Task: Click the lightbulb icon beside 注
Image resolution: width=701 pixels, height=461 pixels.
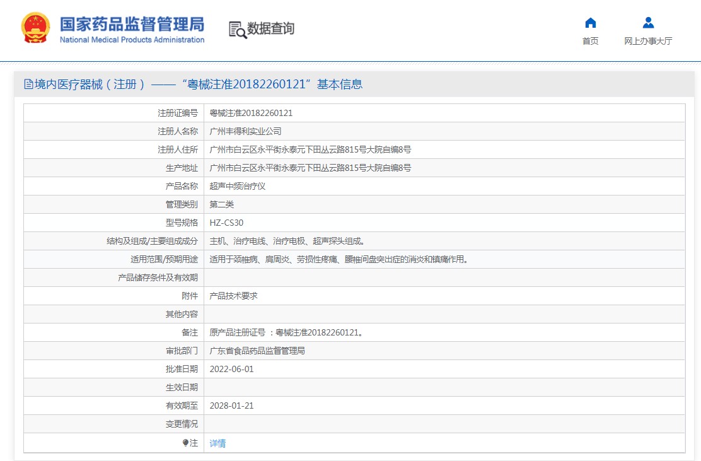Action: point(185,443)
